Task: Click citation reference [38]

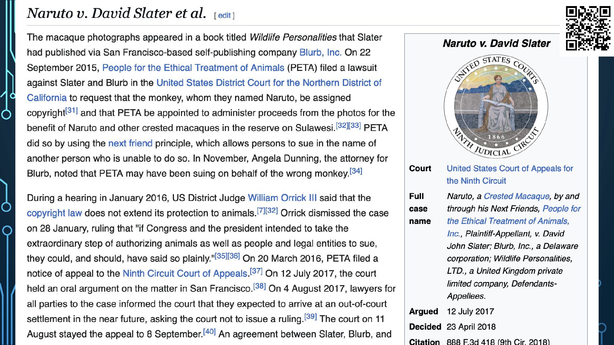Action: [x=260, y=286]
